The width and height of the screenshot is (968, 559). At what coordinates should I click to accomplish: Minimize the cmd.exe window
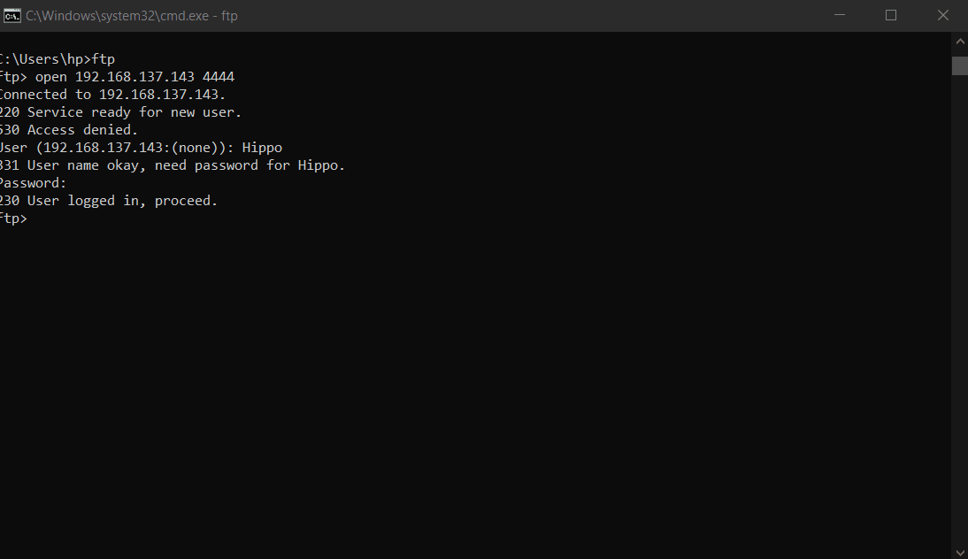point(839,15)
